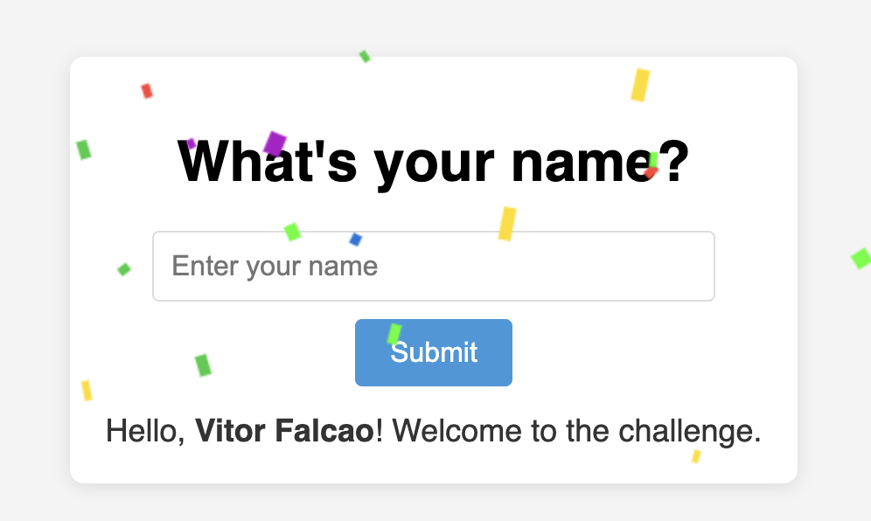
Task: Click the green confetti on the card's top edge
Action: 365,56
